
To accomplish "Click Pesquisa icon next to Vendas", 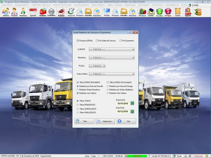I will click(115, 12).
